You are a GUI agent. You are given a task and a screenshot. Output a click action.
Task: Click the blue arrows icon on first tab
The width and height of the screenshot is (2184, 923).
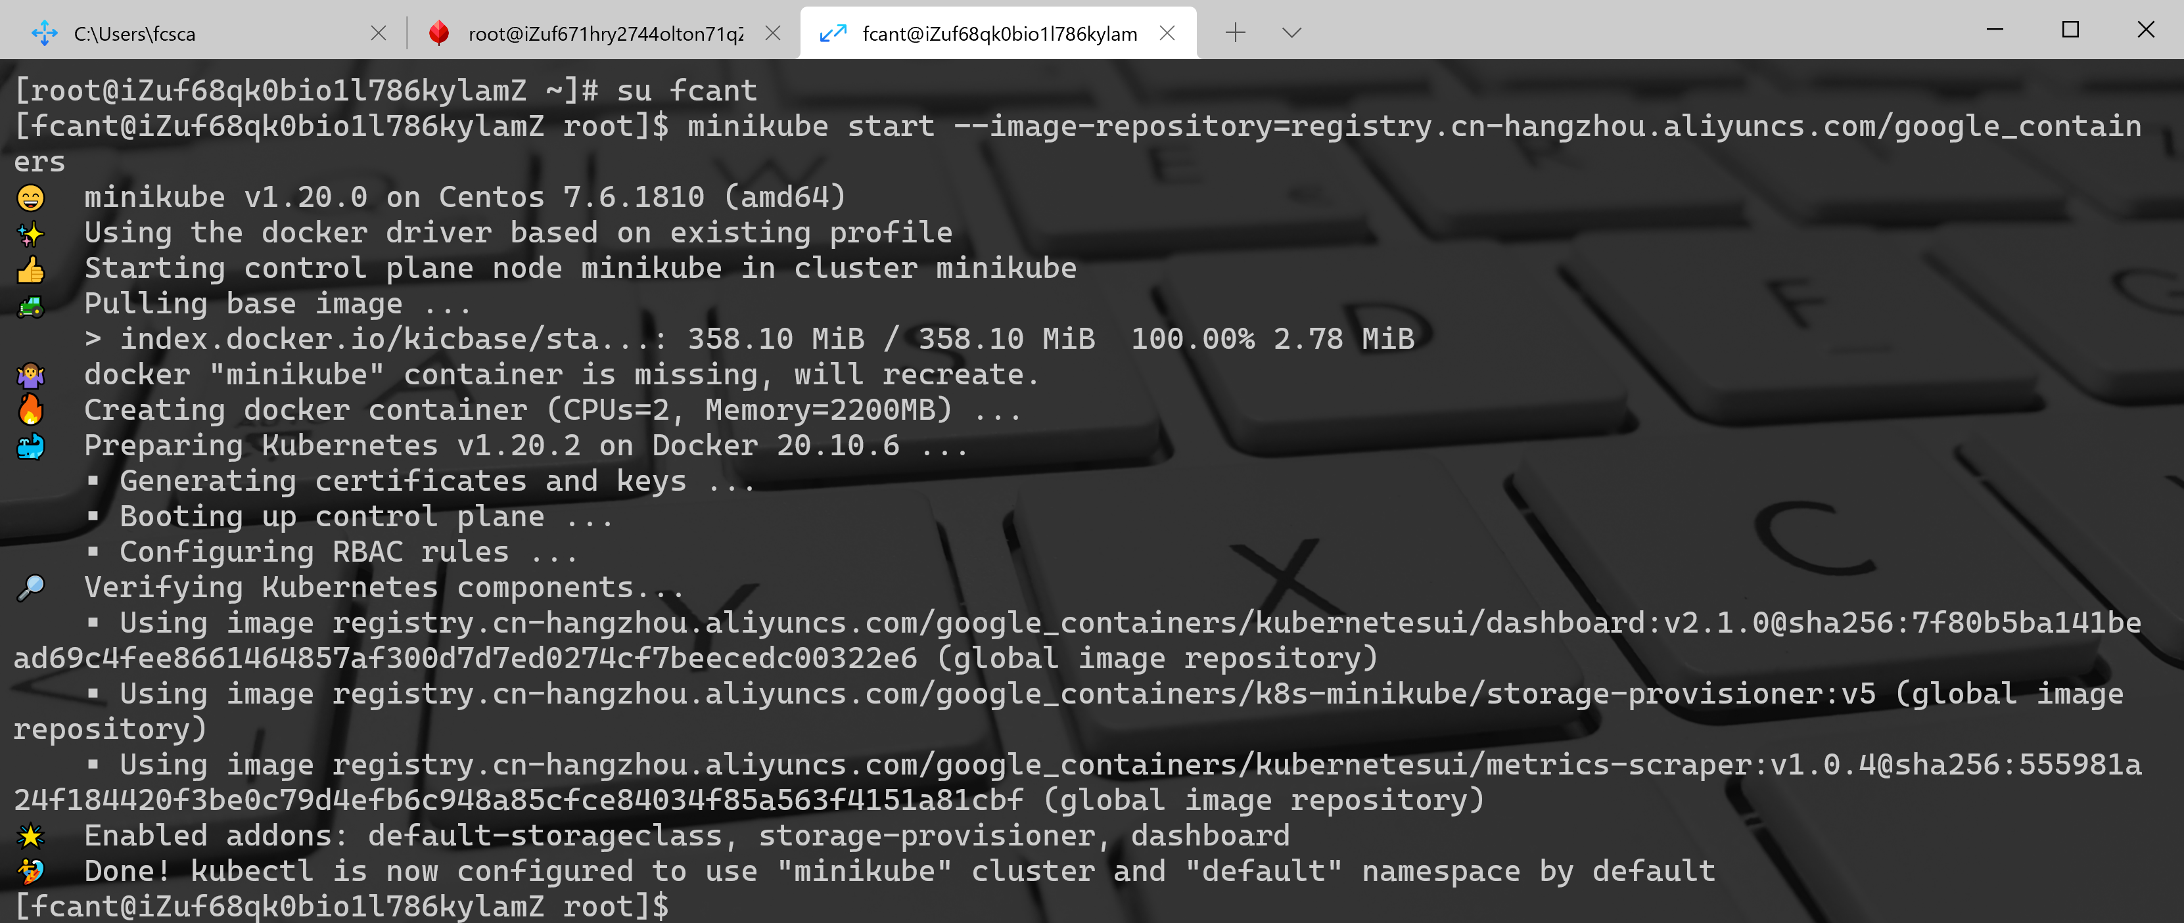point(44,34)
